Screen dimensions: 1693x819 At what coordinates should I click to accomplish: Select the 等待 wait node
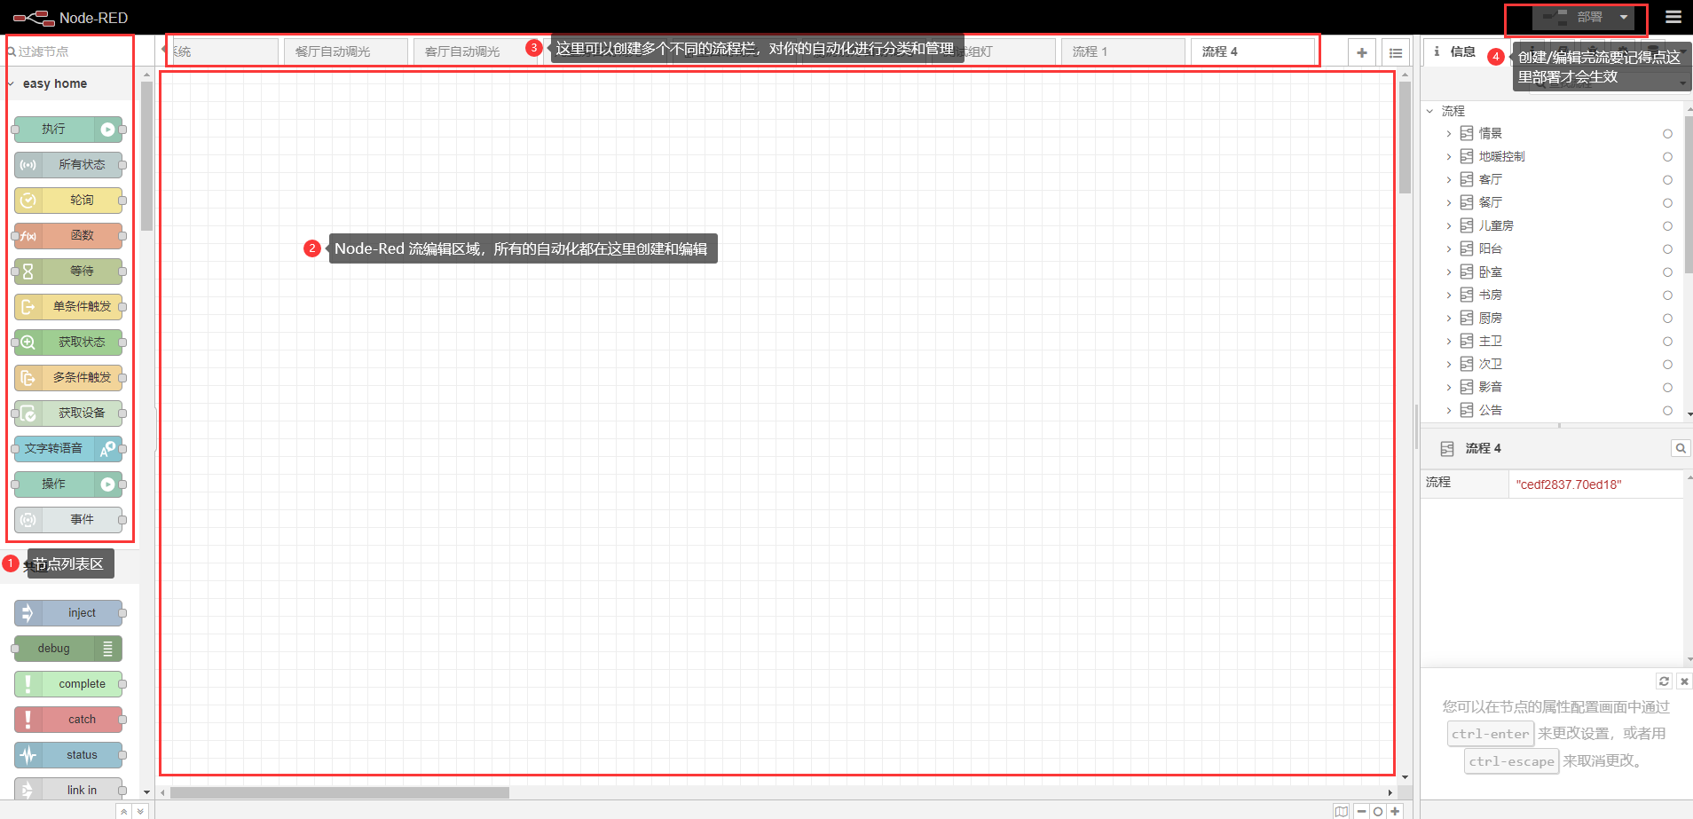68,272
